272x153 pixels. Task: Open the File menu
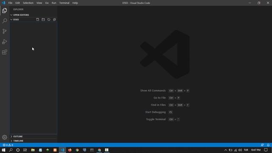(10, 3)
